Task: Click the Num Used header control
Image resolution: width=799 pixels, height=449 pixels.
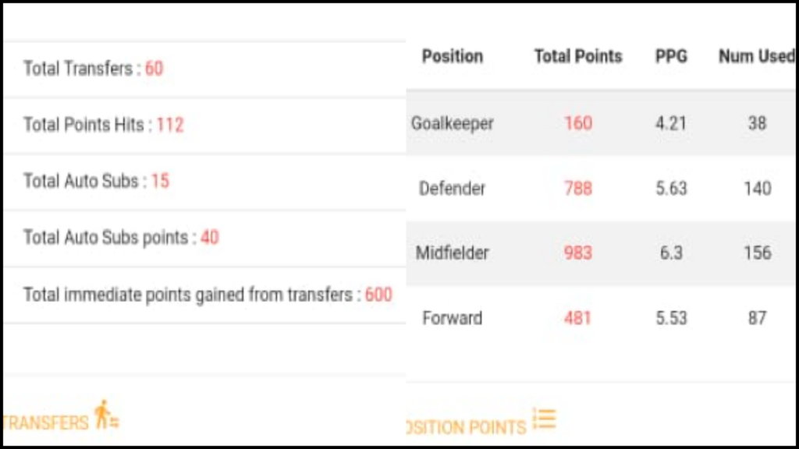Action: pos(756,56)
